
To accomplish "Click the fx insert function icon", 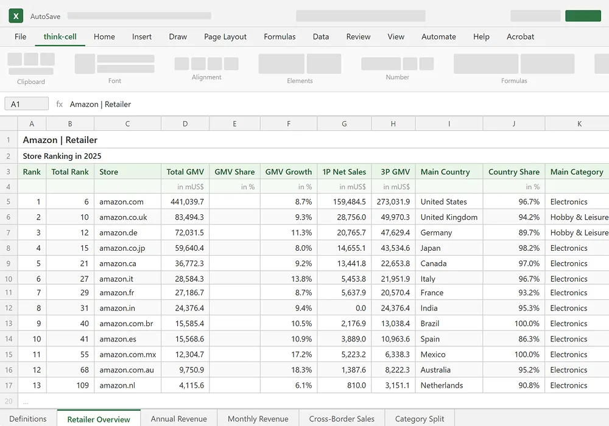I will coord(60,104).
